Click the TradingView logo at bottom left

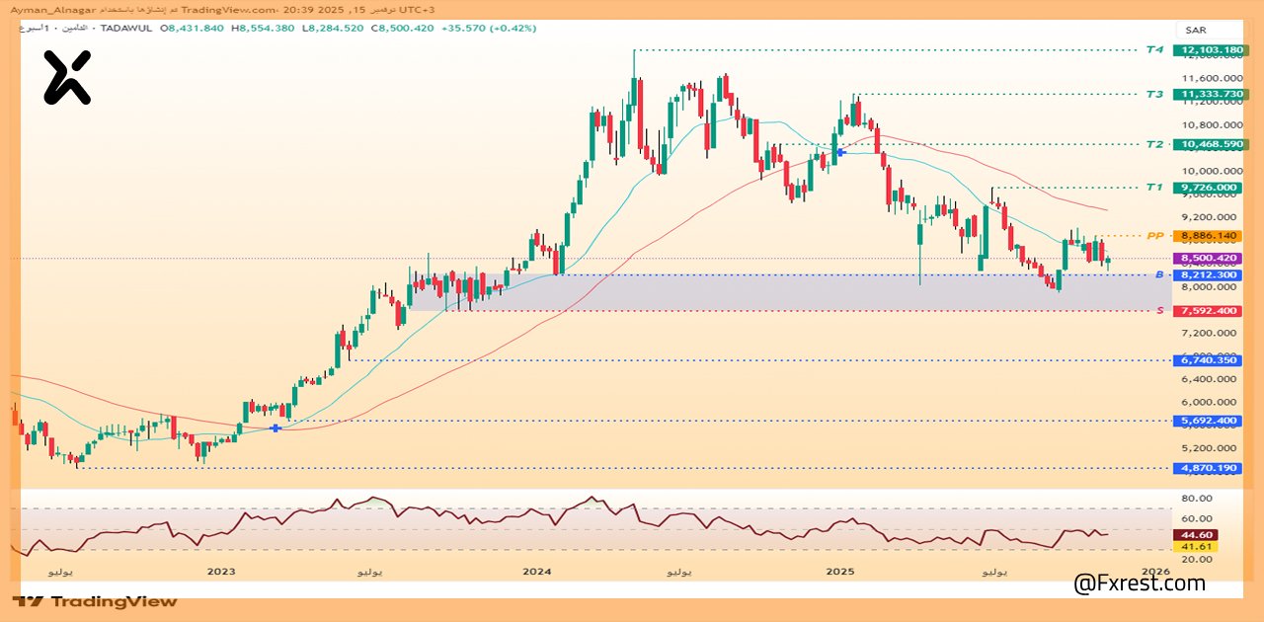coord(95,601)
